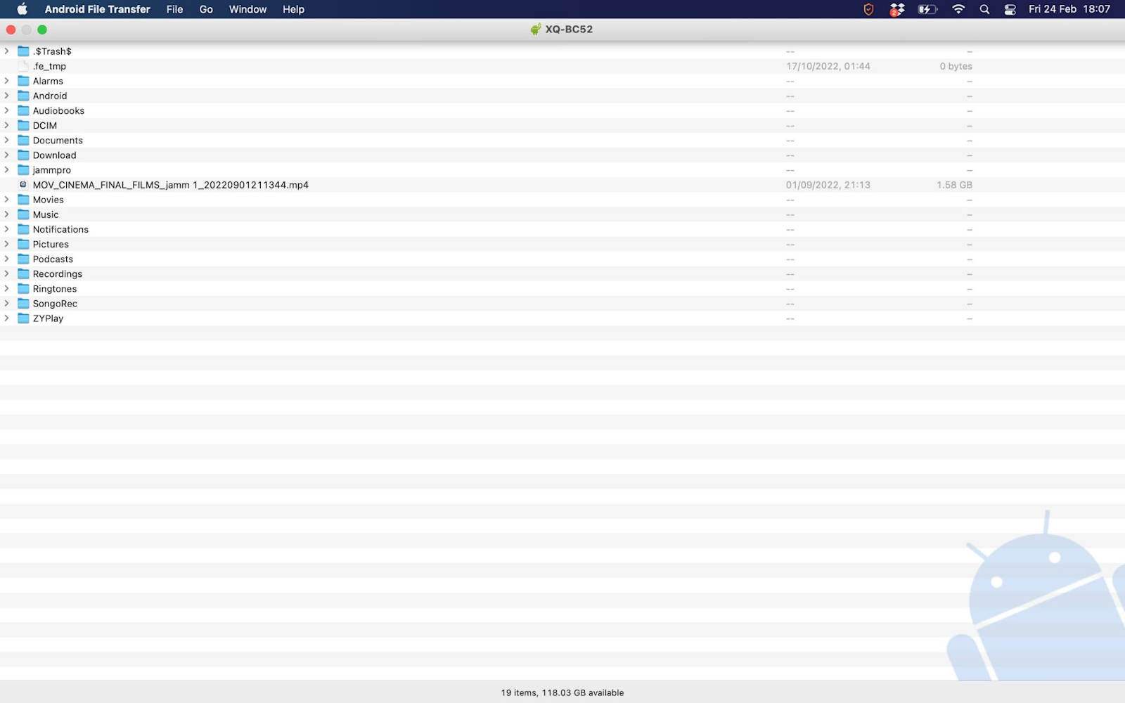Click the Ringtones folder icon
Viewport: 1125px width, 703px height.
tap(23, 288)
